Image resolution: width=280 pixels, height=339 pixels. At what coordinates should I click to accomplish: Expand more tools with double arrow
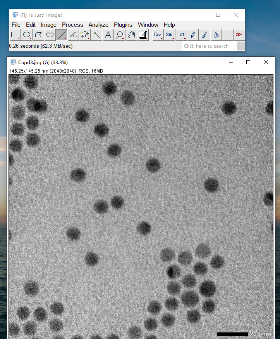239,35
